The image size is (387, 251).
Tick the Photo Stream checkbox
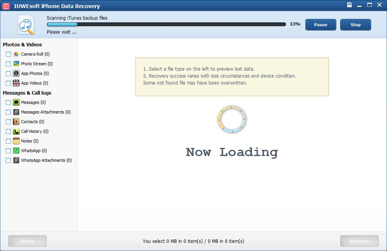(x=8, y=64)
